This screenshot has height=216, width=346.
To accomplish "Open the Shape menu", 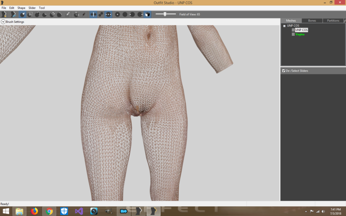I will (21, 8).
